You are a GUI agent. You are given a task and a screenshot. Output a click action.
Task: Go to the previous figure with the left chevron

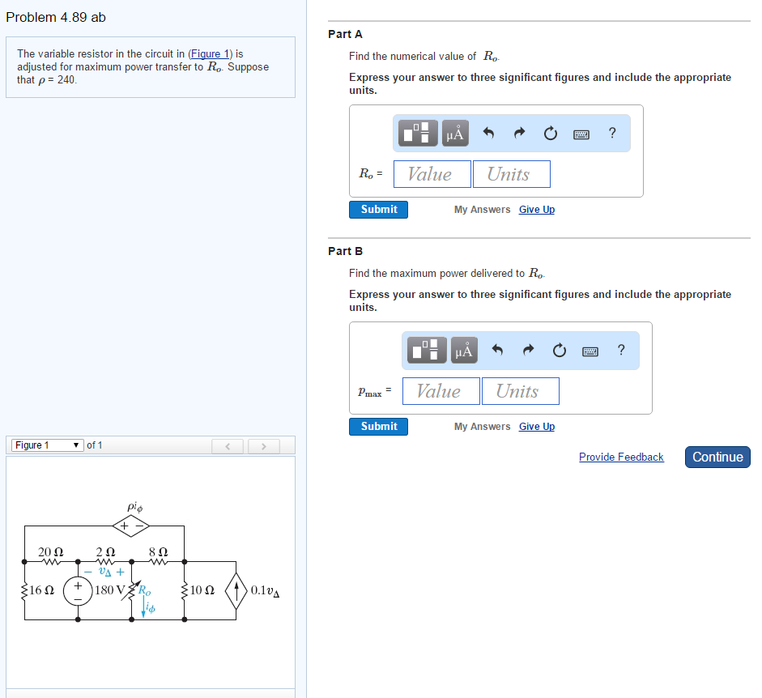(228, 445)
